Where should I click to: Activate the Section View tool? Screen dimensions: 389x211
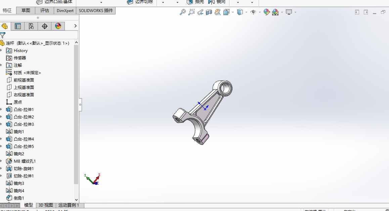209,12
